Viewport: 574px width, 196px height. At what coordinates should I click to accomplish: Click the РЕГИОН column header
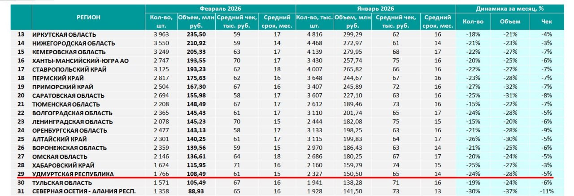(88, 17)
